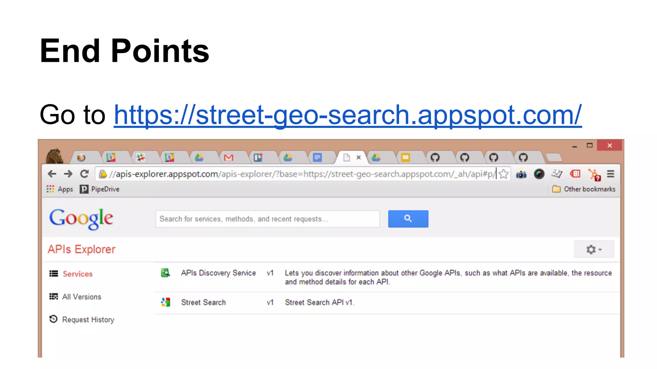This screenshot has height=369, width=657.
Task: Click the blue camera extension icon
Action: click(x=521, y=174)
